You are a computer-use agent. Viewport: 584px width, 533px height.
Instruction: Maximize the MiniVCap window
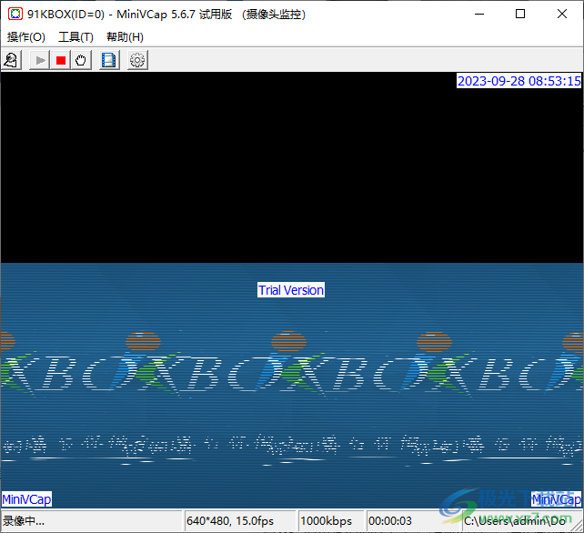(x=520, y=15)
